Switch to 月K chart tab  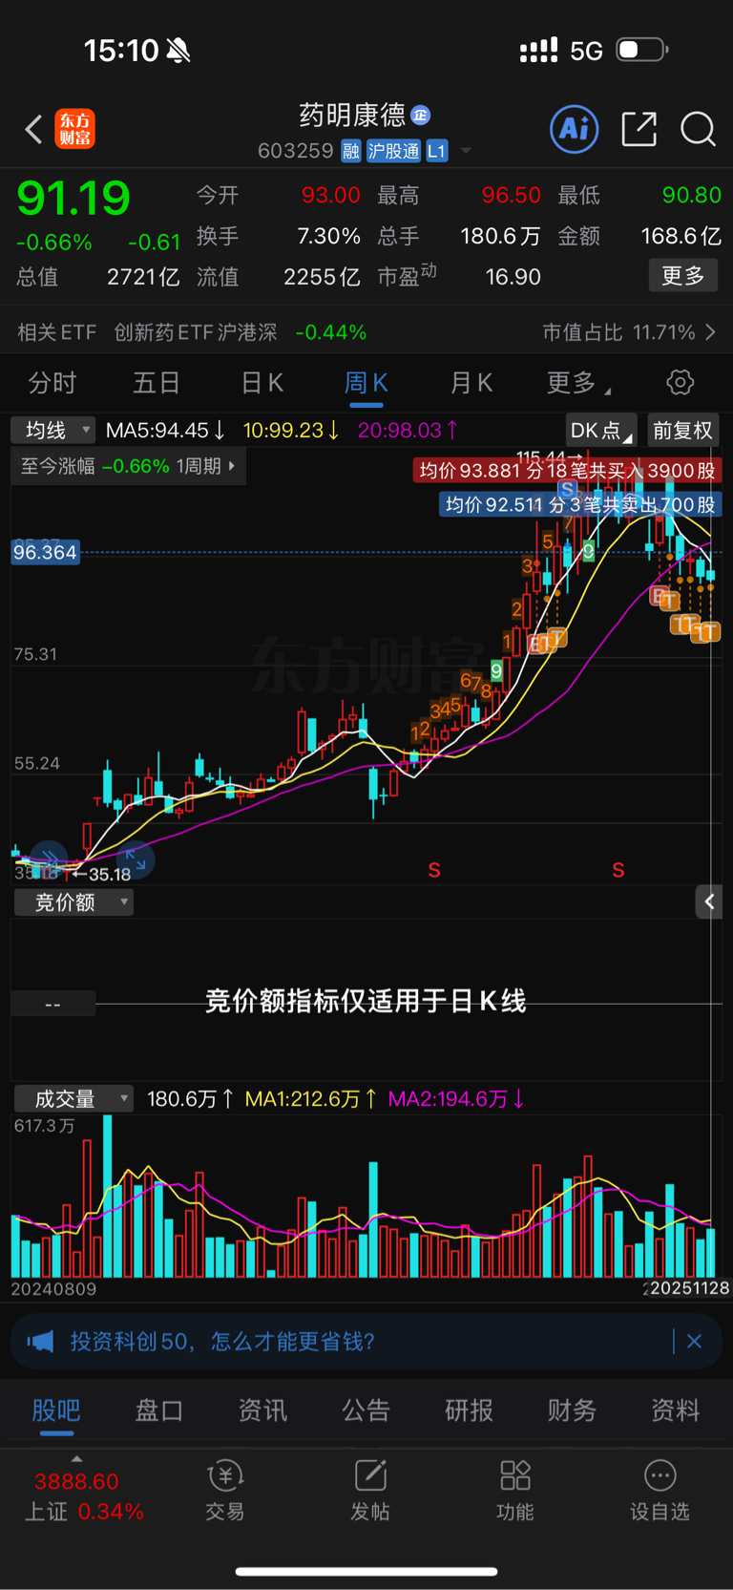tap(471, 383)
